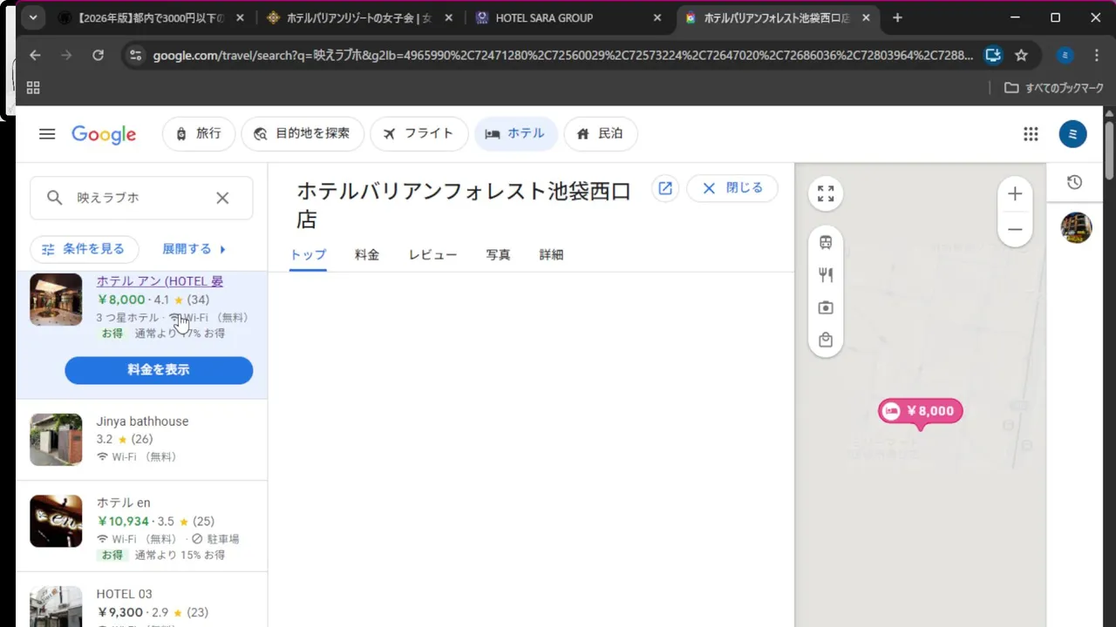
Task: Open the recently viewed hotel thumbnail
Action: tap(1076, 227)
